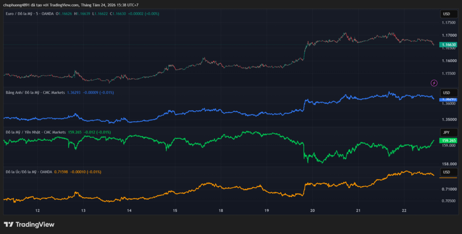Click the 1.36000 price scale level
Viewport: 462px width, 234px height.
448,103
